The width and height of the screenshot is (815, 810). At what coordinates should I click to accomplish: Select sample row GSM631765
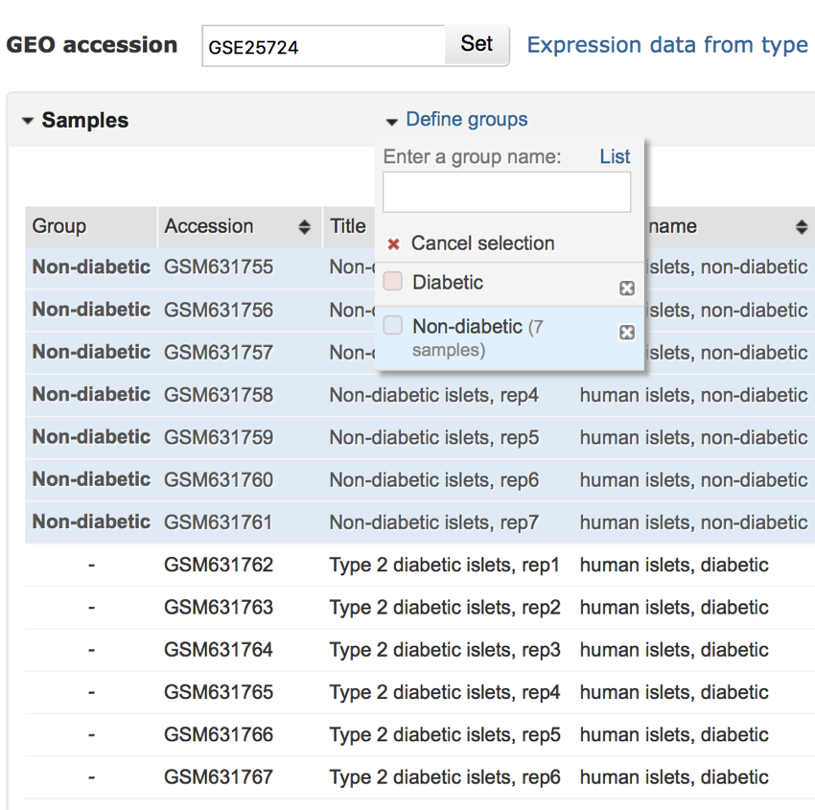tap(219, 692)
